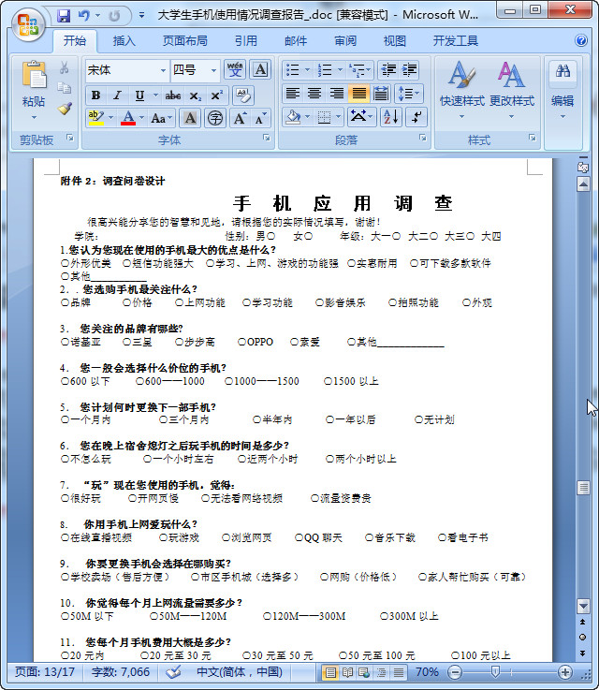
Task: Center the paragraph text
Action: [314, 94]
